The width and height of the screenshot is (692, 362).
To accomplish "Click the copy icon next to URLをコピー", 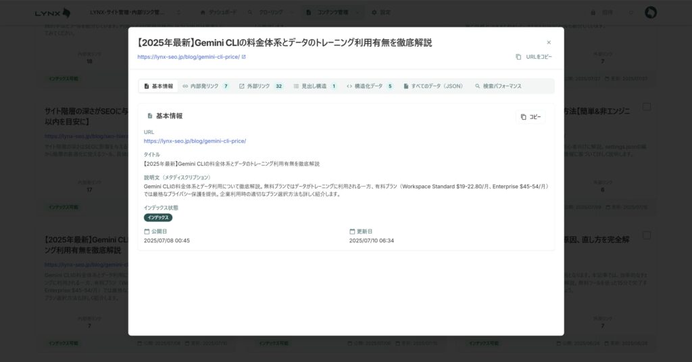I will pos(518,57).
